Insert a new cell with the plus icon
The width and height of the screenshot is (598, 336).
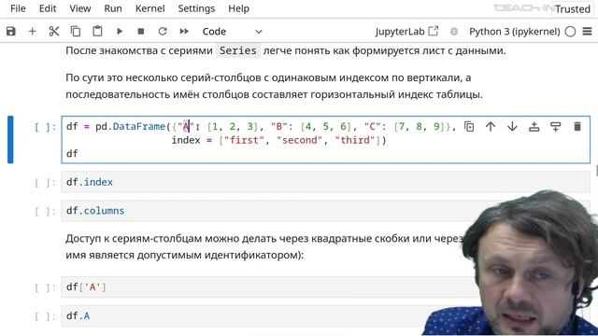[x=33, y=31]
